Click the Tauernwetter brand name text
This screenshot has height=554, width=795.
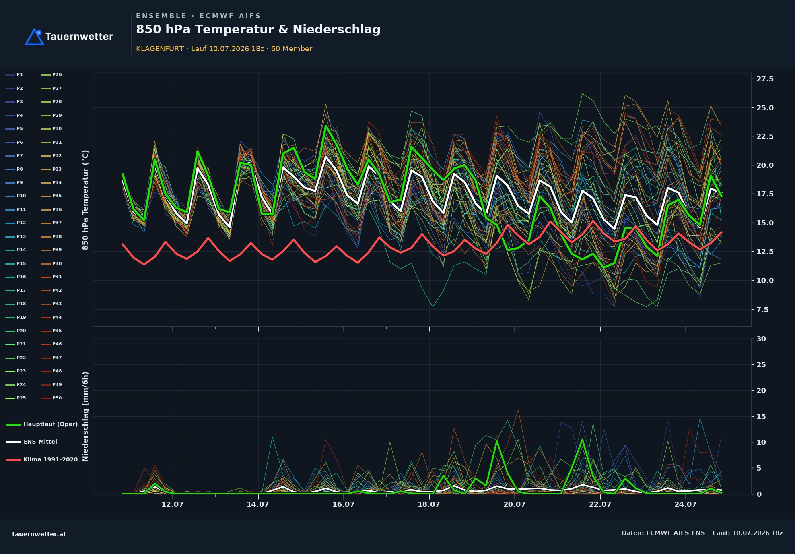click(x=79, y=37)
